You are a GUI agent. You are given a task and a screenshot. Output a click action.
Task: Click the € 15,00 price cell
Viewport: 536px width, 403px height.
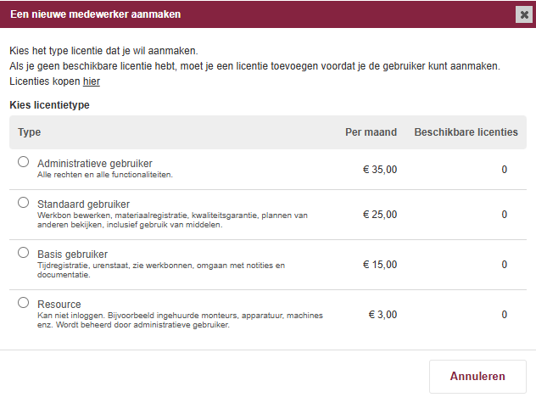379,265
